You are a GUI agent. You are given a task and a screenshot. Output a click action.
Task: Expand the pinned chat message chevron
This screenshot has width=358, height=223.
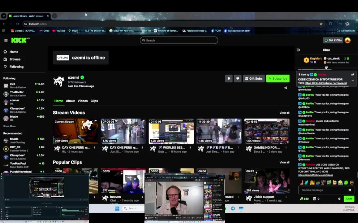352,81
